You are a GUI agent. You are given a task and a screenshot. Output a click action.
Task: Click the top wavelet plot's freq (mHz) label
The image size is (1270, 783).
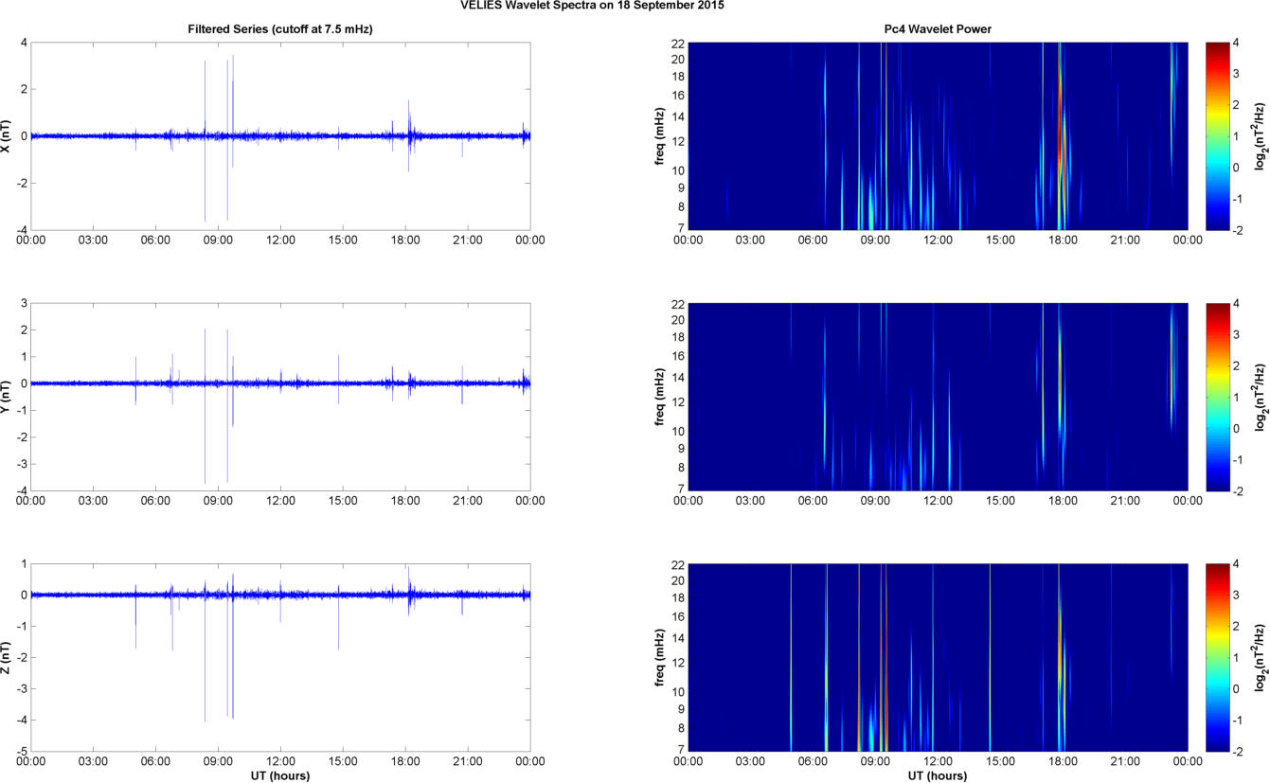658,135
